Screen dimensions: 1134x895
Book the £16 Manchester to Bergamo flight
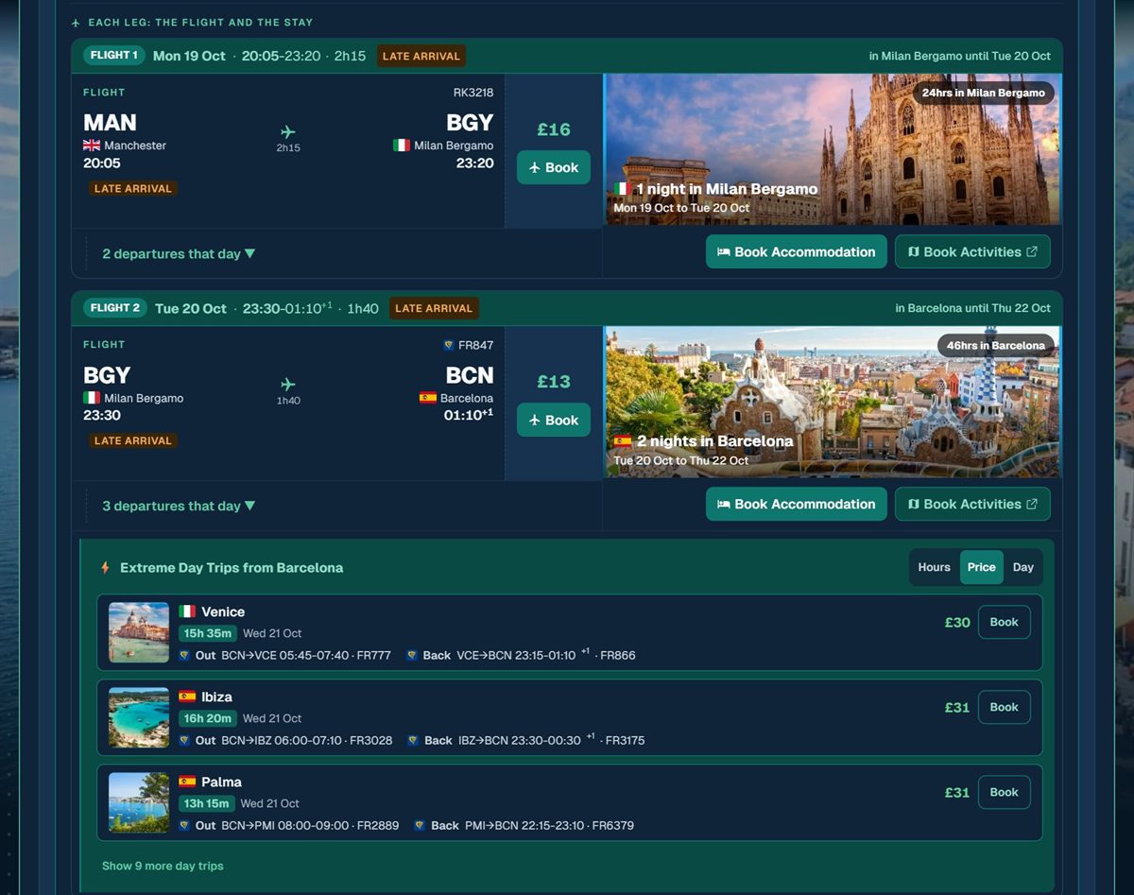554,167
